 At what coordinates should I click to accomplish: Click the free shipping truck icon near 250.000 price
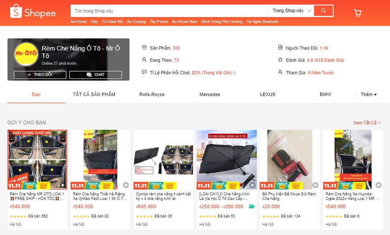(x=251, y=207)
